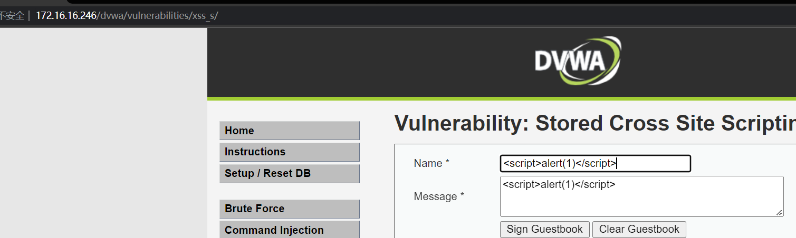Screen dimensions: 796x238
Task: Click the dark DVWA header banner background
Action: [369, 62]
